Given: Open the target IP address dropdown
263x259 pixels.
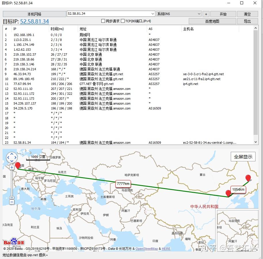Looking at the screenshot, I should tap(153, 14).
